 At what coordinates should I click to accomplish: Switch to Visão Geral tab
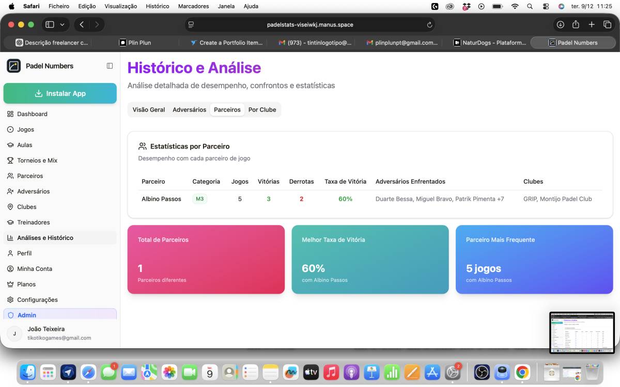pos(149,110)
